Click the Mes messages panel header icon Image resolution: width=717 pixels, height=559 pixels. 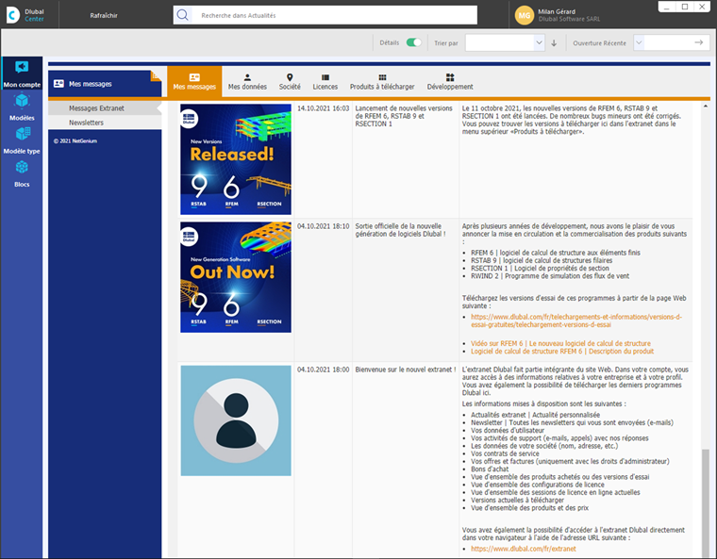click(58, 84)
